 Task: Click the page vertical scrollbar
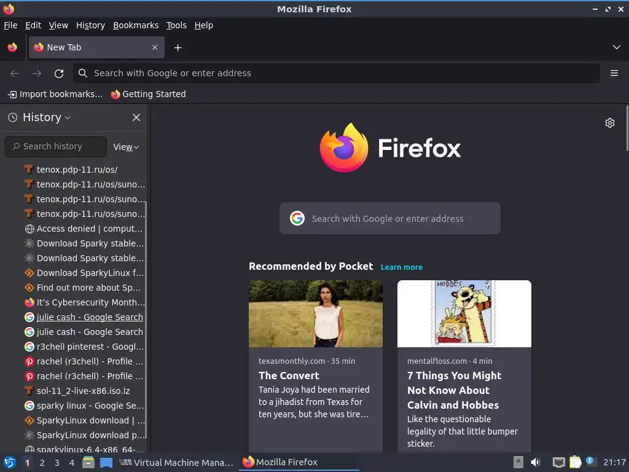(627, 128)
